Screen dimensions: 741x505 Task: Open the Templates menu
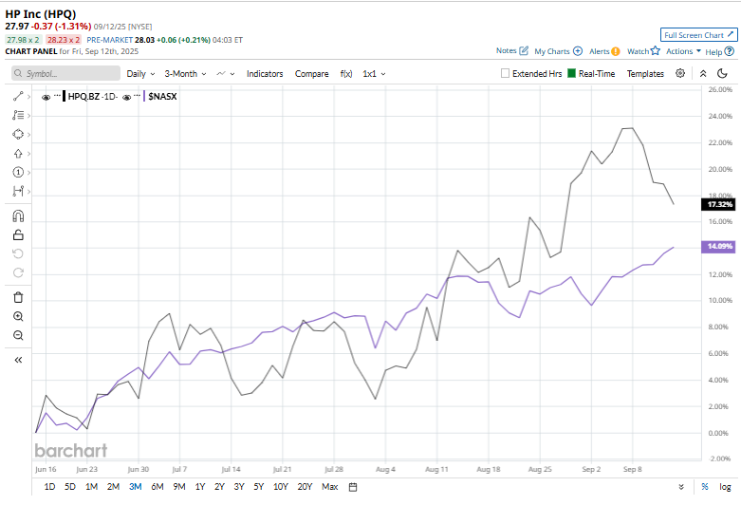[645, 74]
